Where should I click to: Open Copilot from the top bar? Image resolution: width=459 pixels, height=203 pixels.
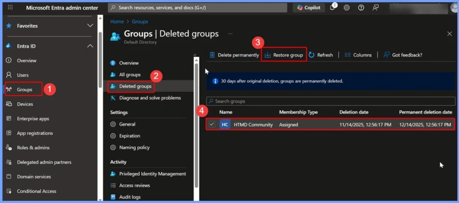click(309, 8)
